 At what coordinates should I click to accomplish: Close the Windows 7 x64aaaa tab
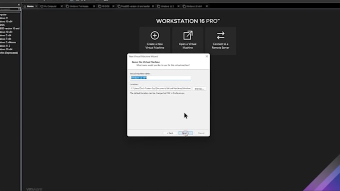(x=94, y=6)
